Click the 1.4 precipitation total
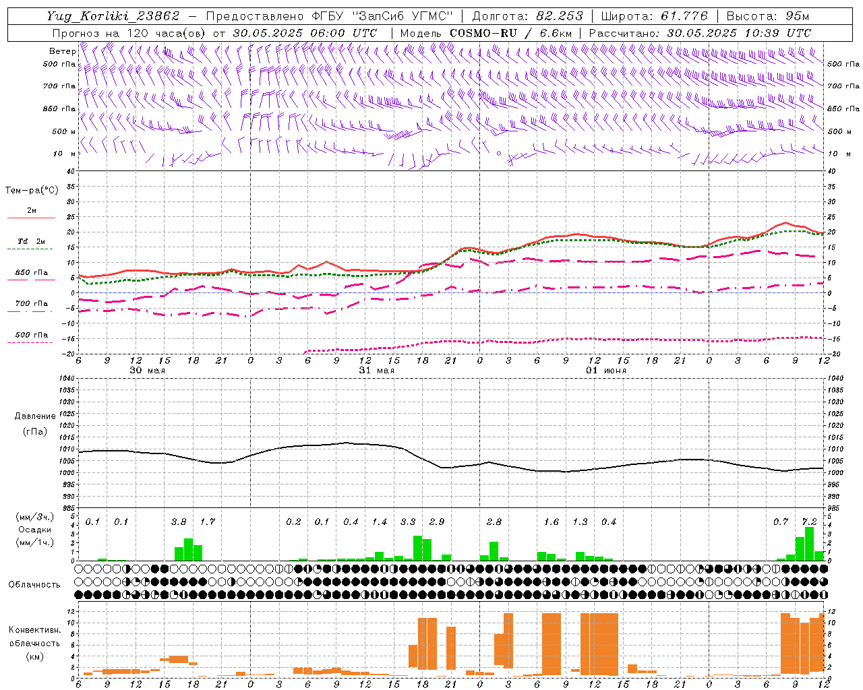The width and height of the screenshot is (863, 690). point(380,522)
